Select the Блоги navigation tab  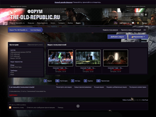(53, 23)
